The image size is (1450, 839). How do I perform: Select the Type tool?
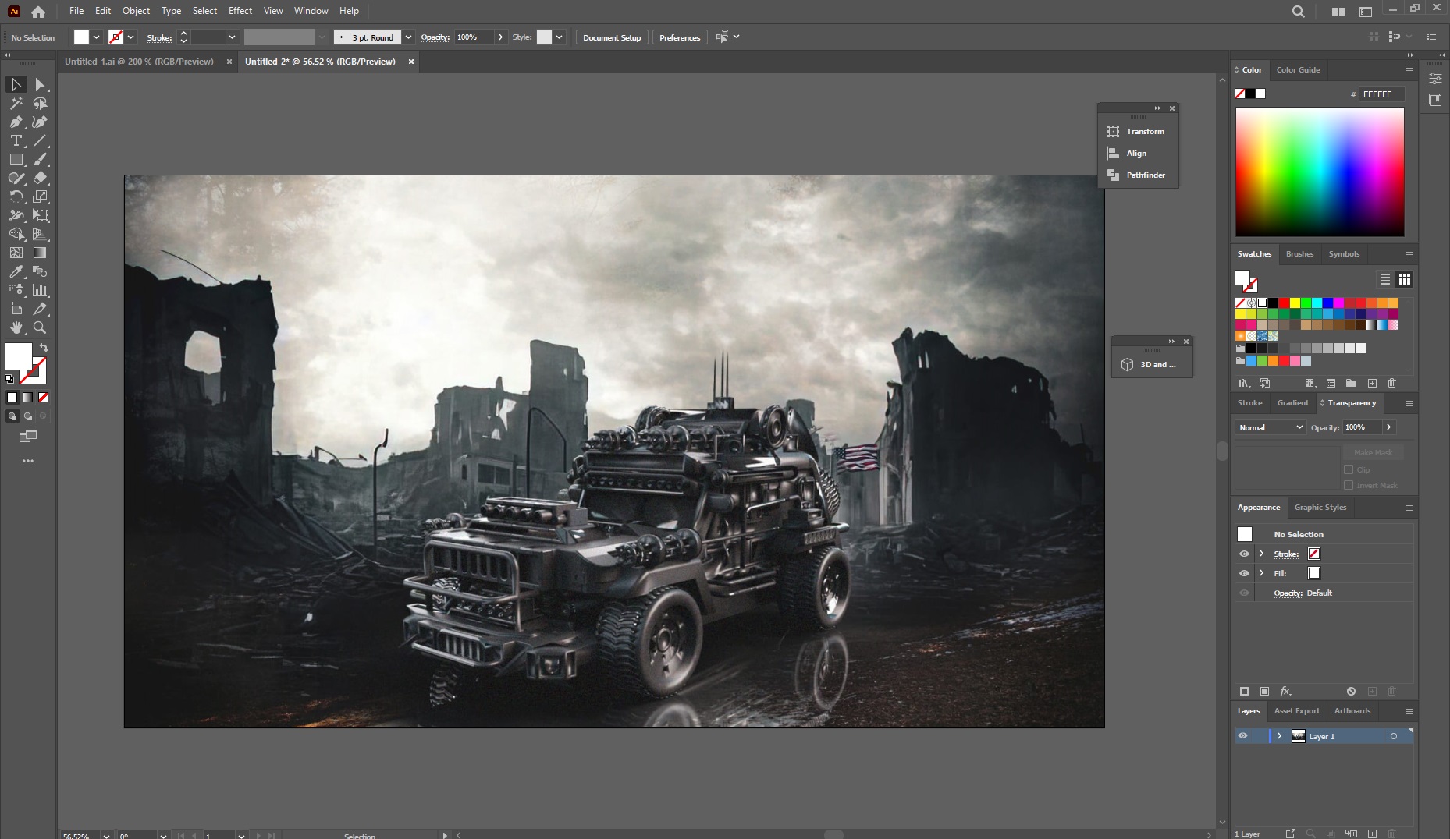point(16,140)
